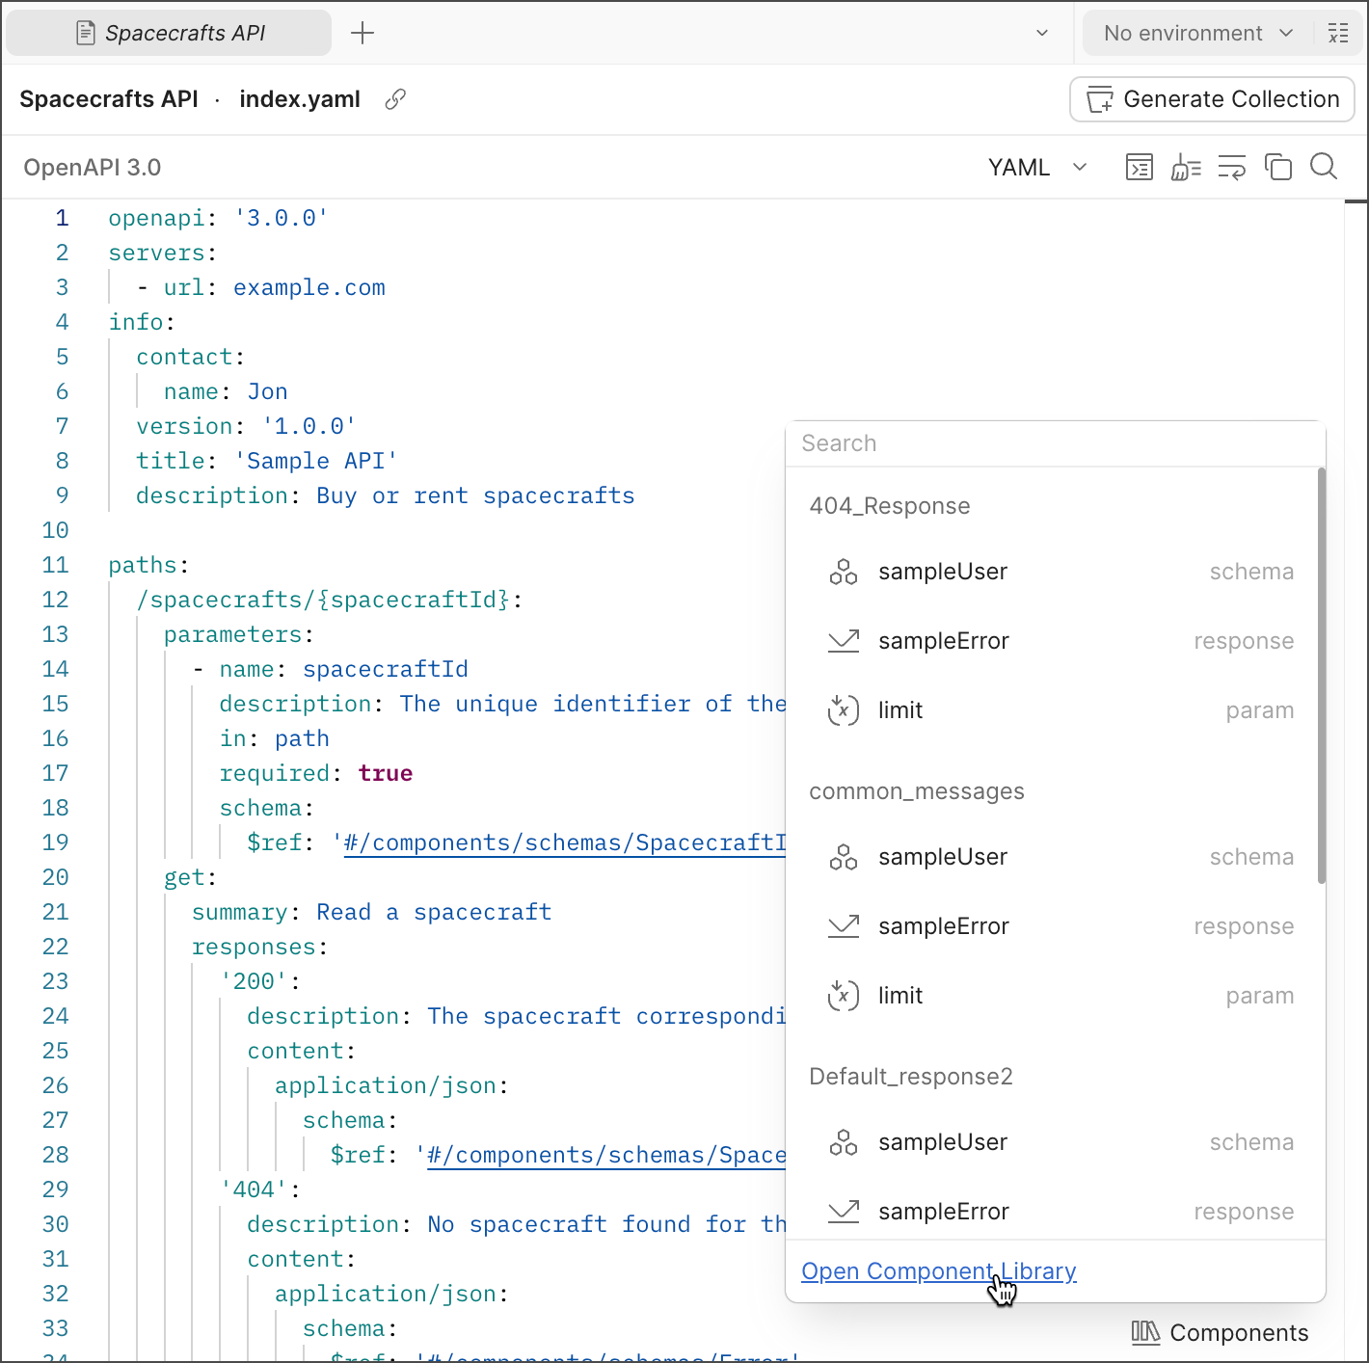
Task: Click the Generate Collection button
Action: pyautogui.click(x=1212, y=99)
